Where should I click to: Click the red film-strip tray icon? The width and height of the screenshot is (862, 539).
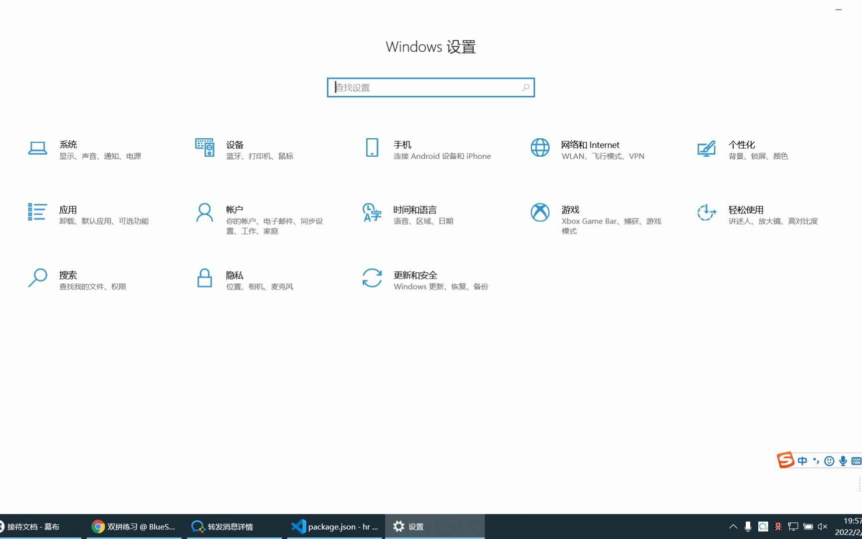[778, 527]
